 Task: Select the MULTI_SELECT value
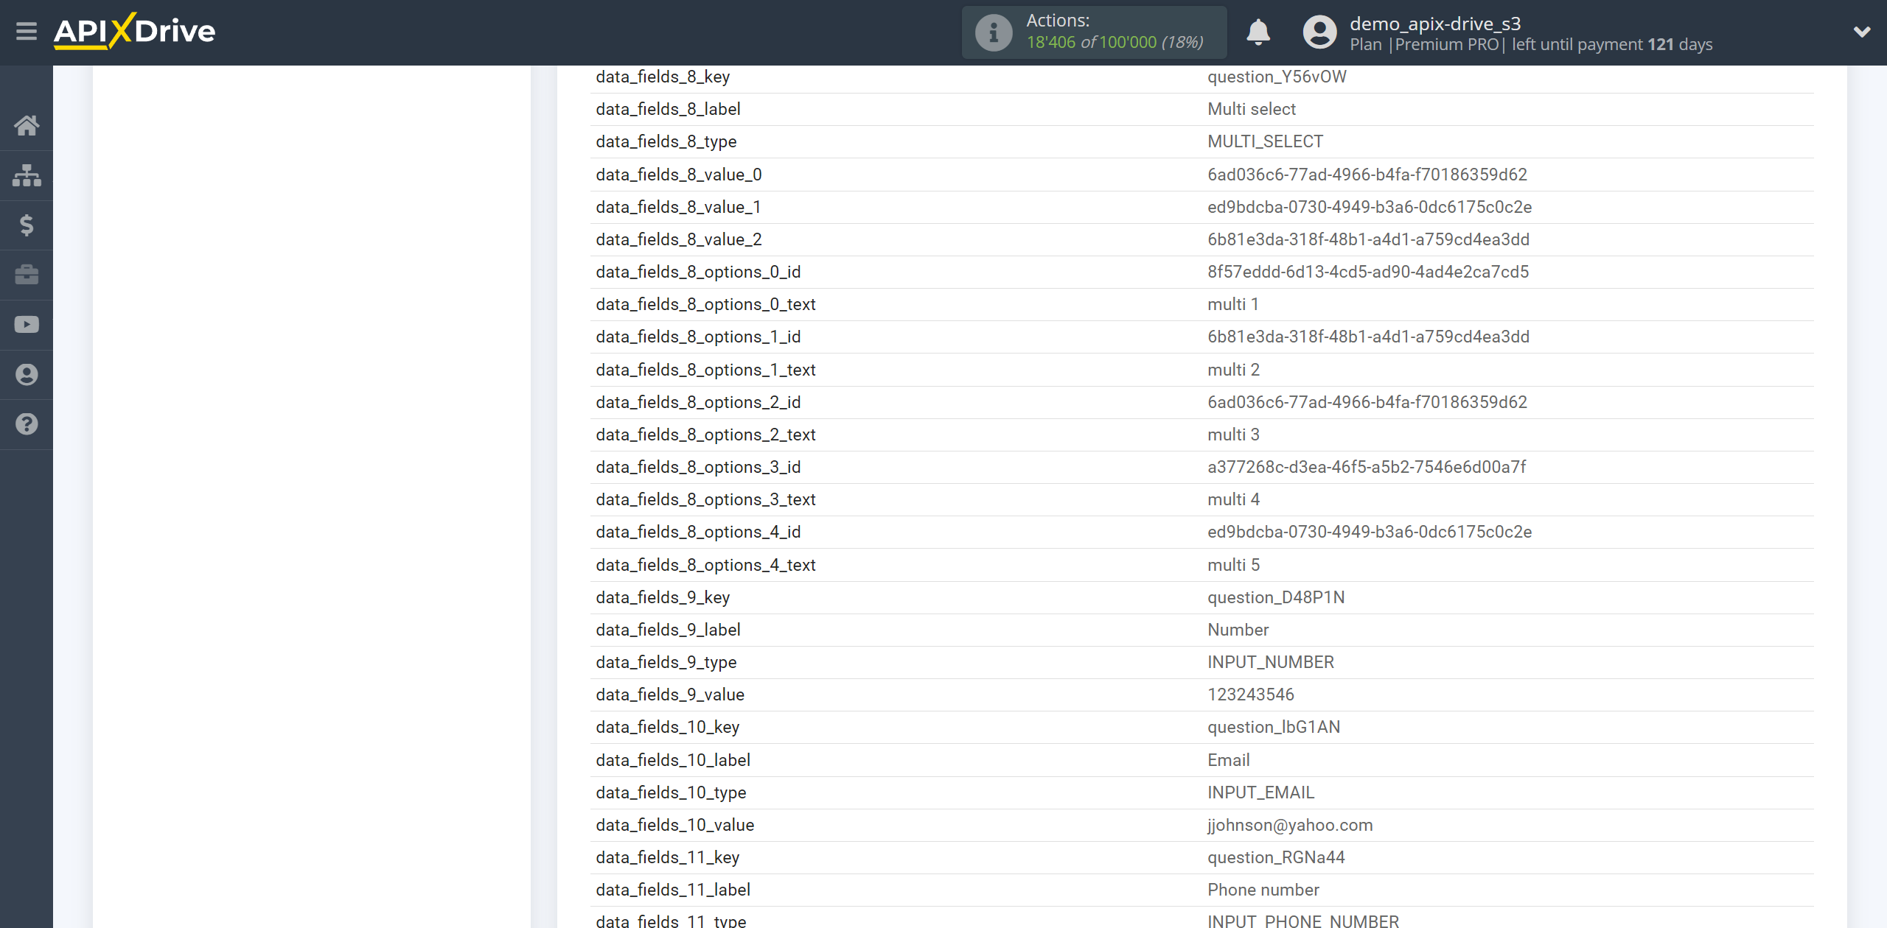coord(1265,141)
